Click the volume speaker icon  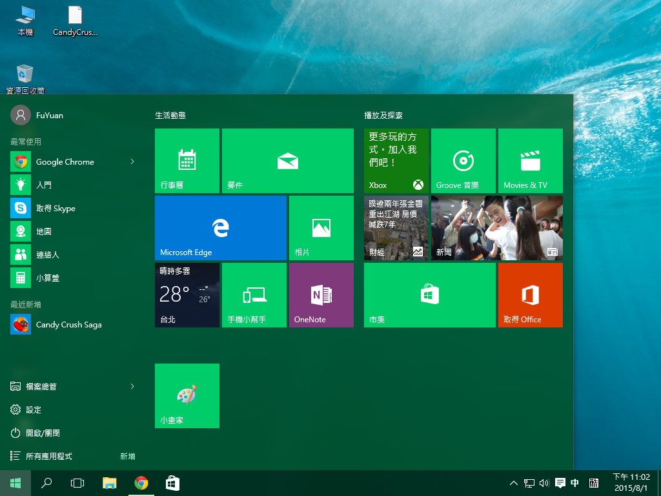tap(544, 483)
